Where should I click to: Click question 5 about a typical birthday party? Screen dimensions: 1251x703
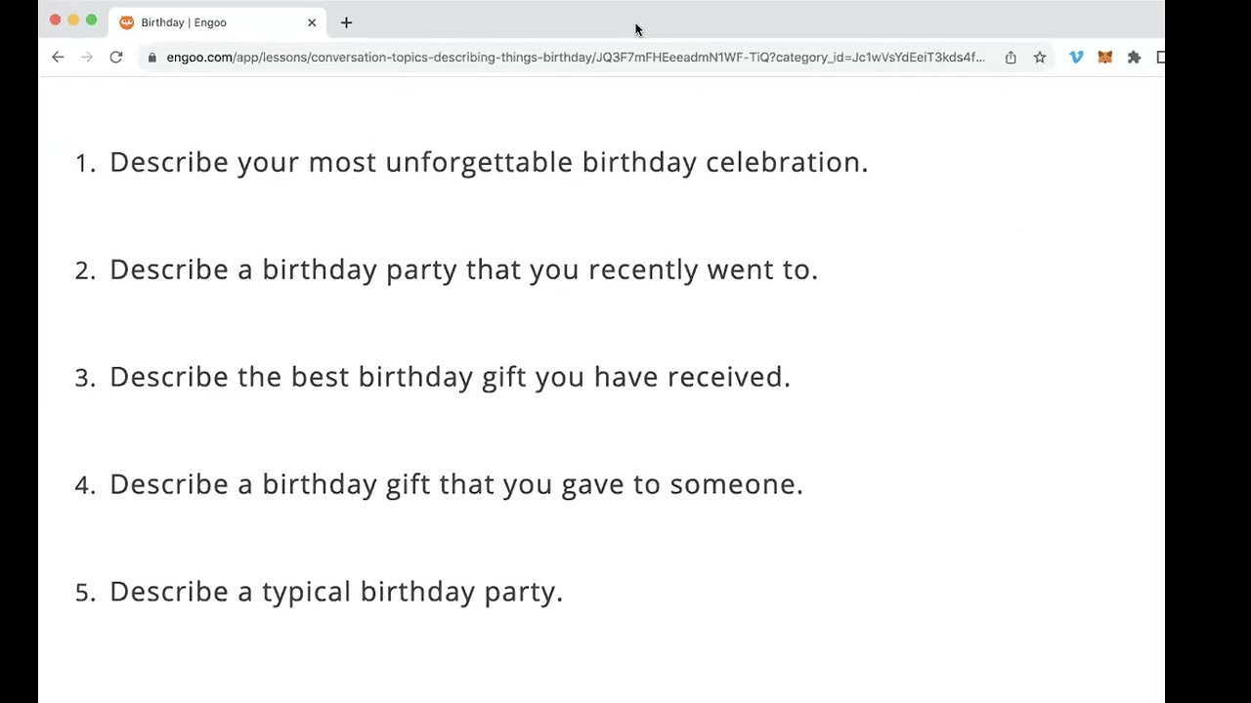tap(335, 592)
